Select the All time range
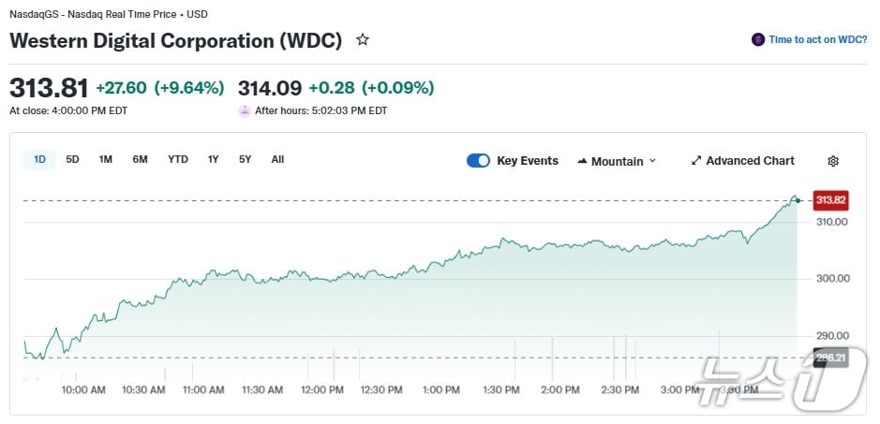The height and width of the screenshot is (424, 880). 277,159
